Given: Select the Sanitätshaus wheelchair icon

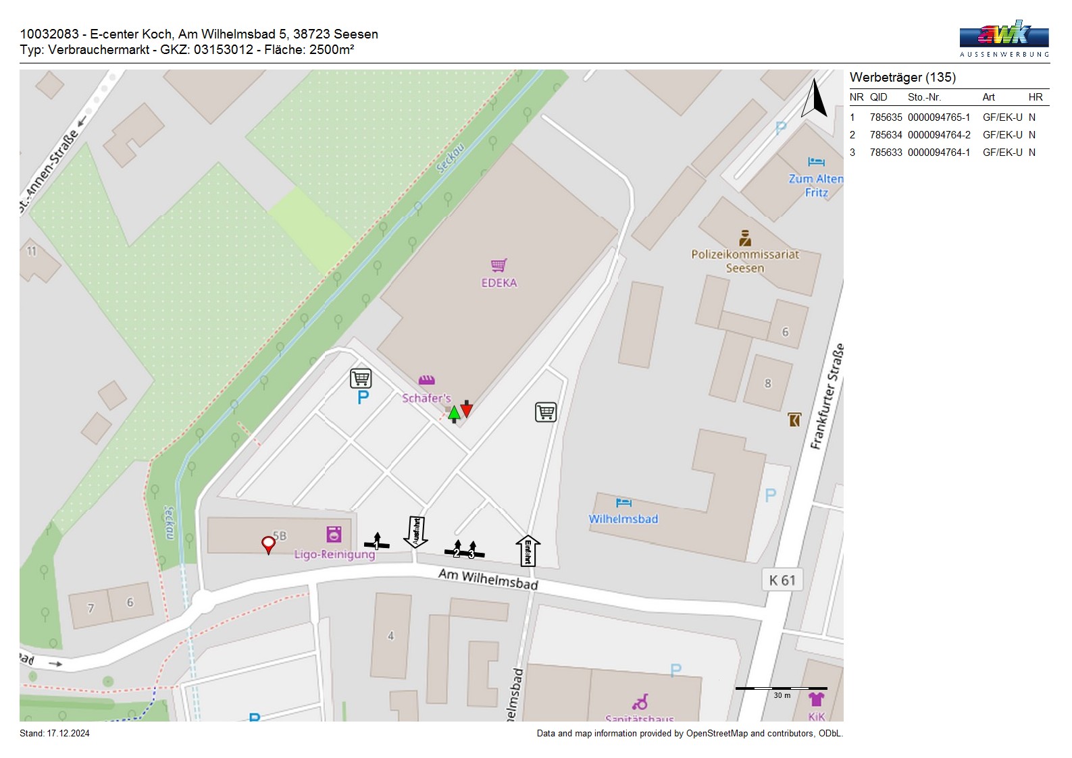Looking at the screenshot, I should pos(640,701).
